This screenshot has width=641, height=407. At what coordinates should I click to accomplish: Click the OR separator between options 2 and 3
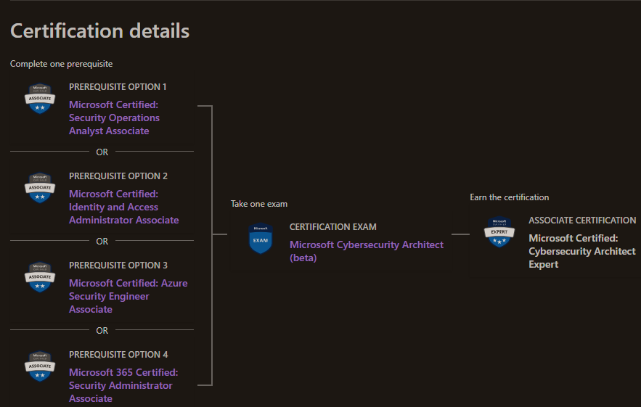pos(102,242)
